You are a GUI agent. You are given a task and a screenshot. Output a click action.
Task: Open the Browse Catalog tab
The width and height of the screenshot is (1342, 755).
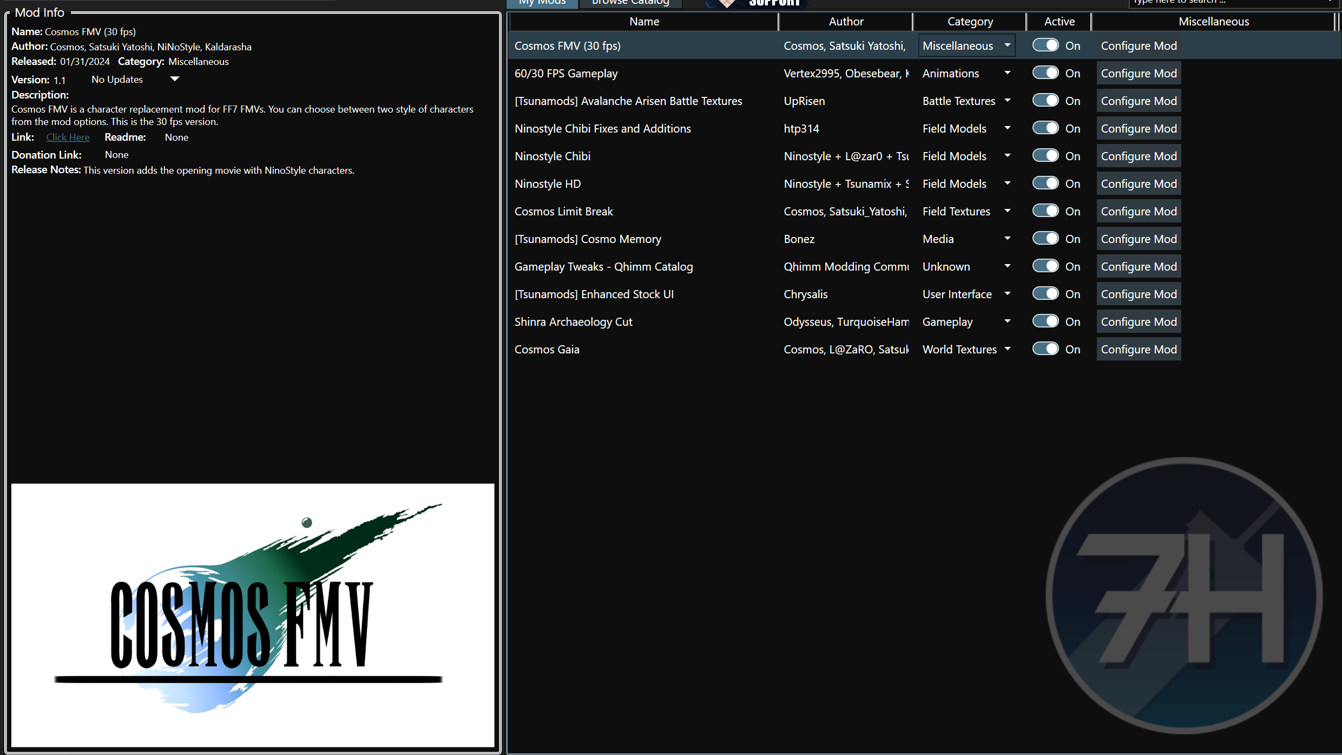pyautogui.click(x=630, y=3)
